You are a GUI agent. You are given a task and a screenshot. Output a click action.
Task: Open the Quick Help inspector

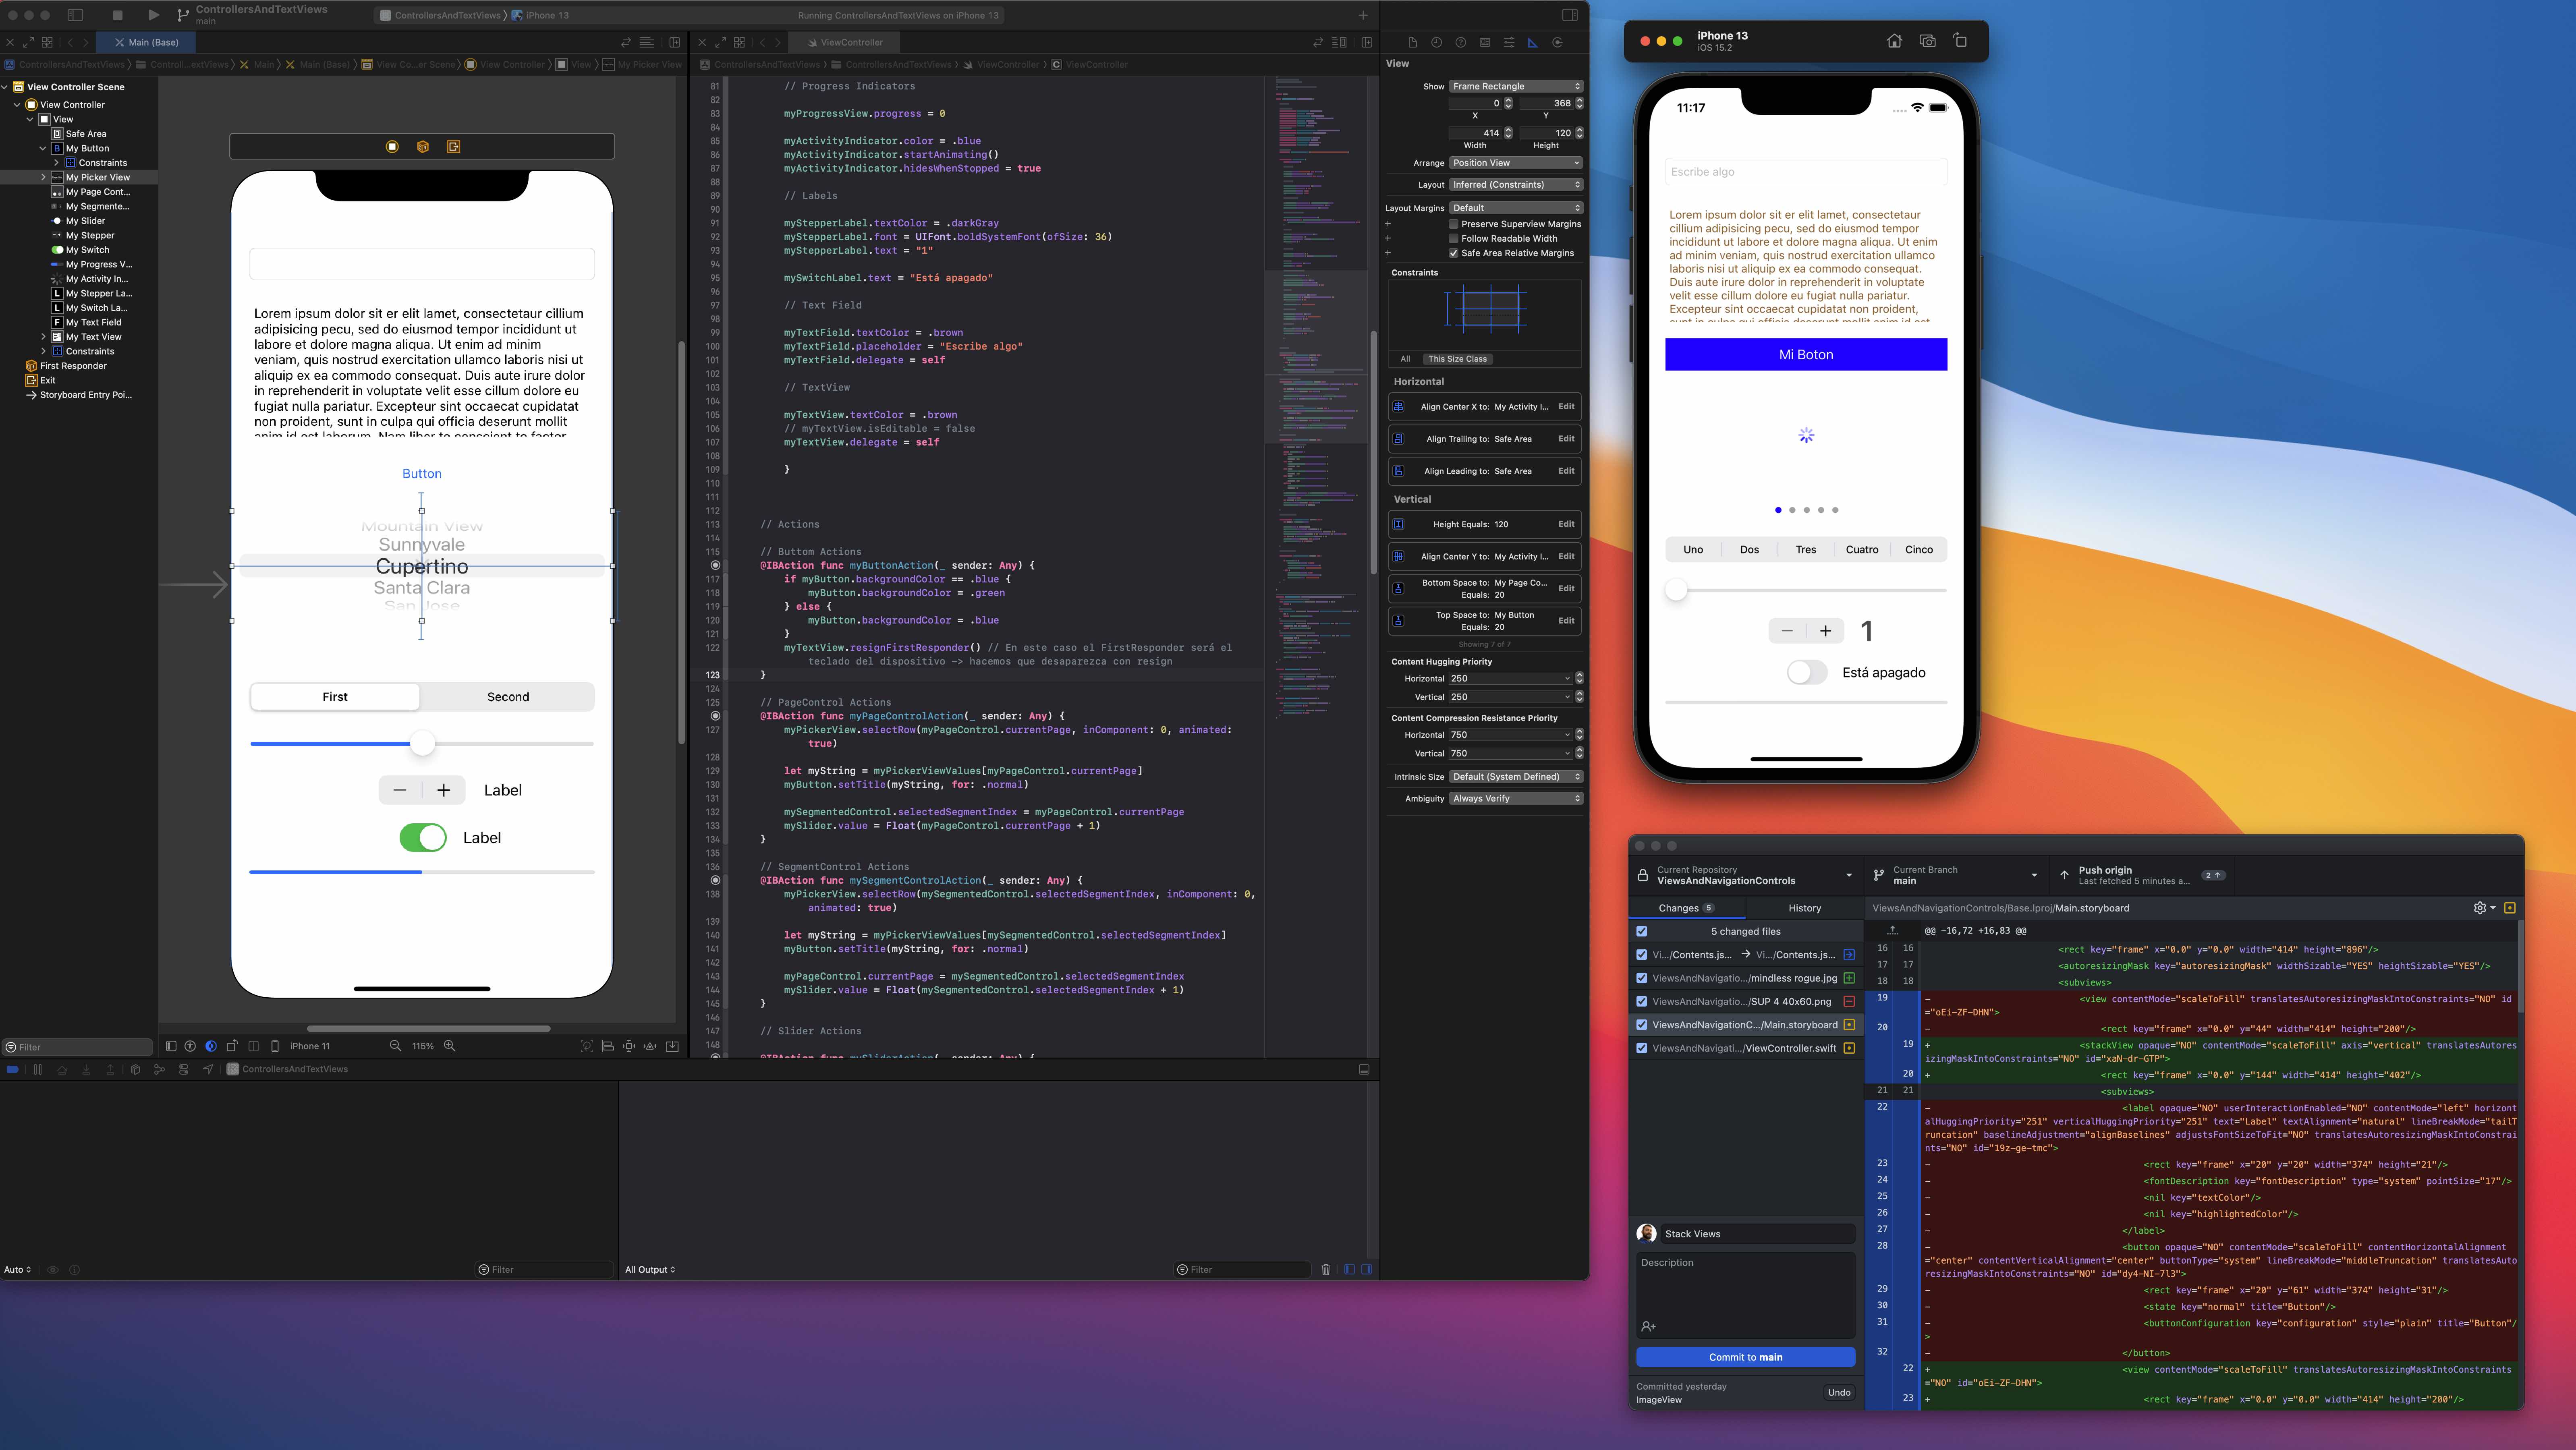tap(1460, 42)
